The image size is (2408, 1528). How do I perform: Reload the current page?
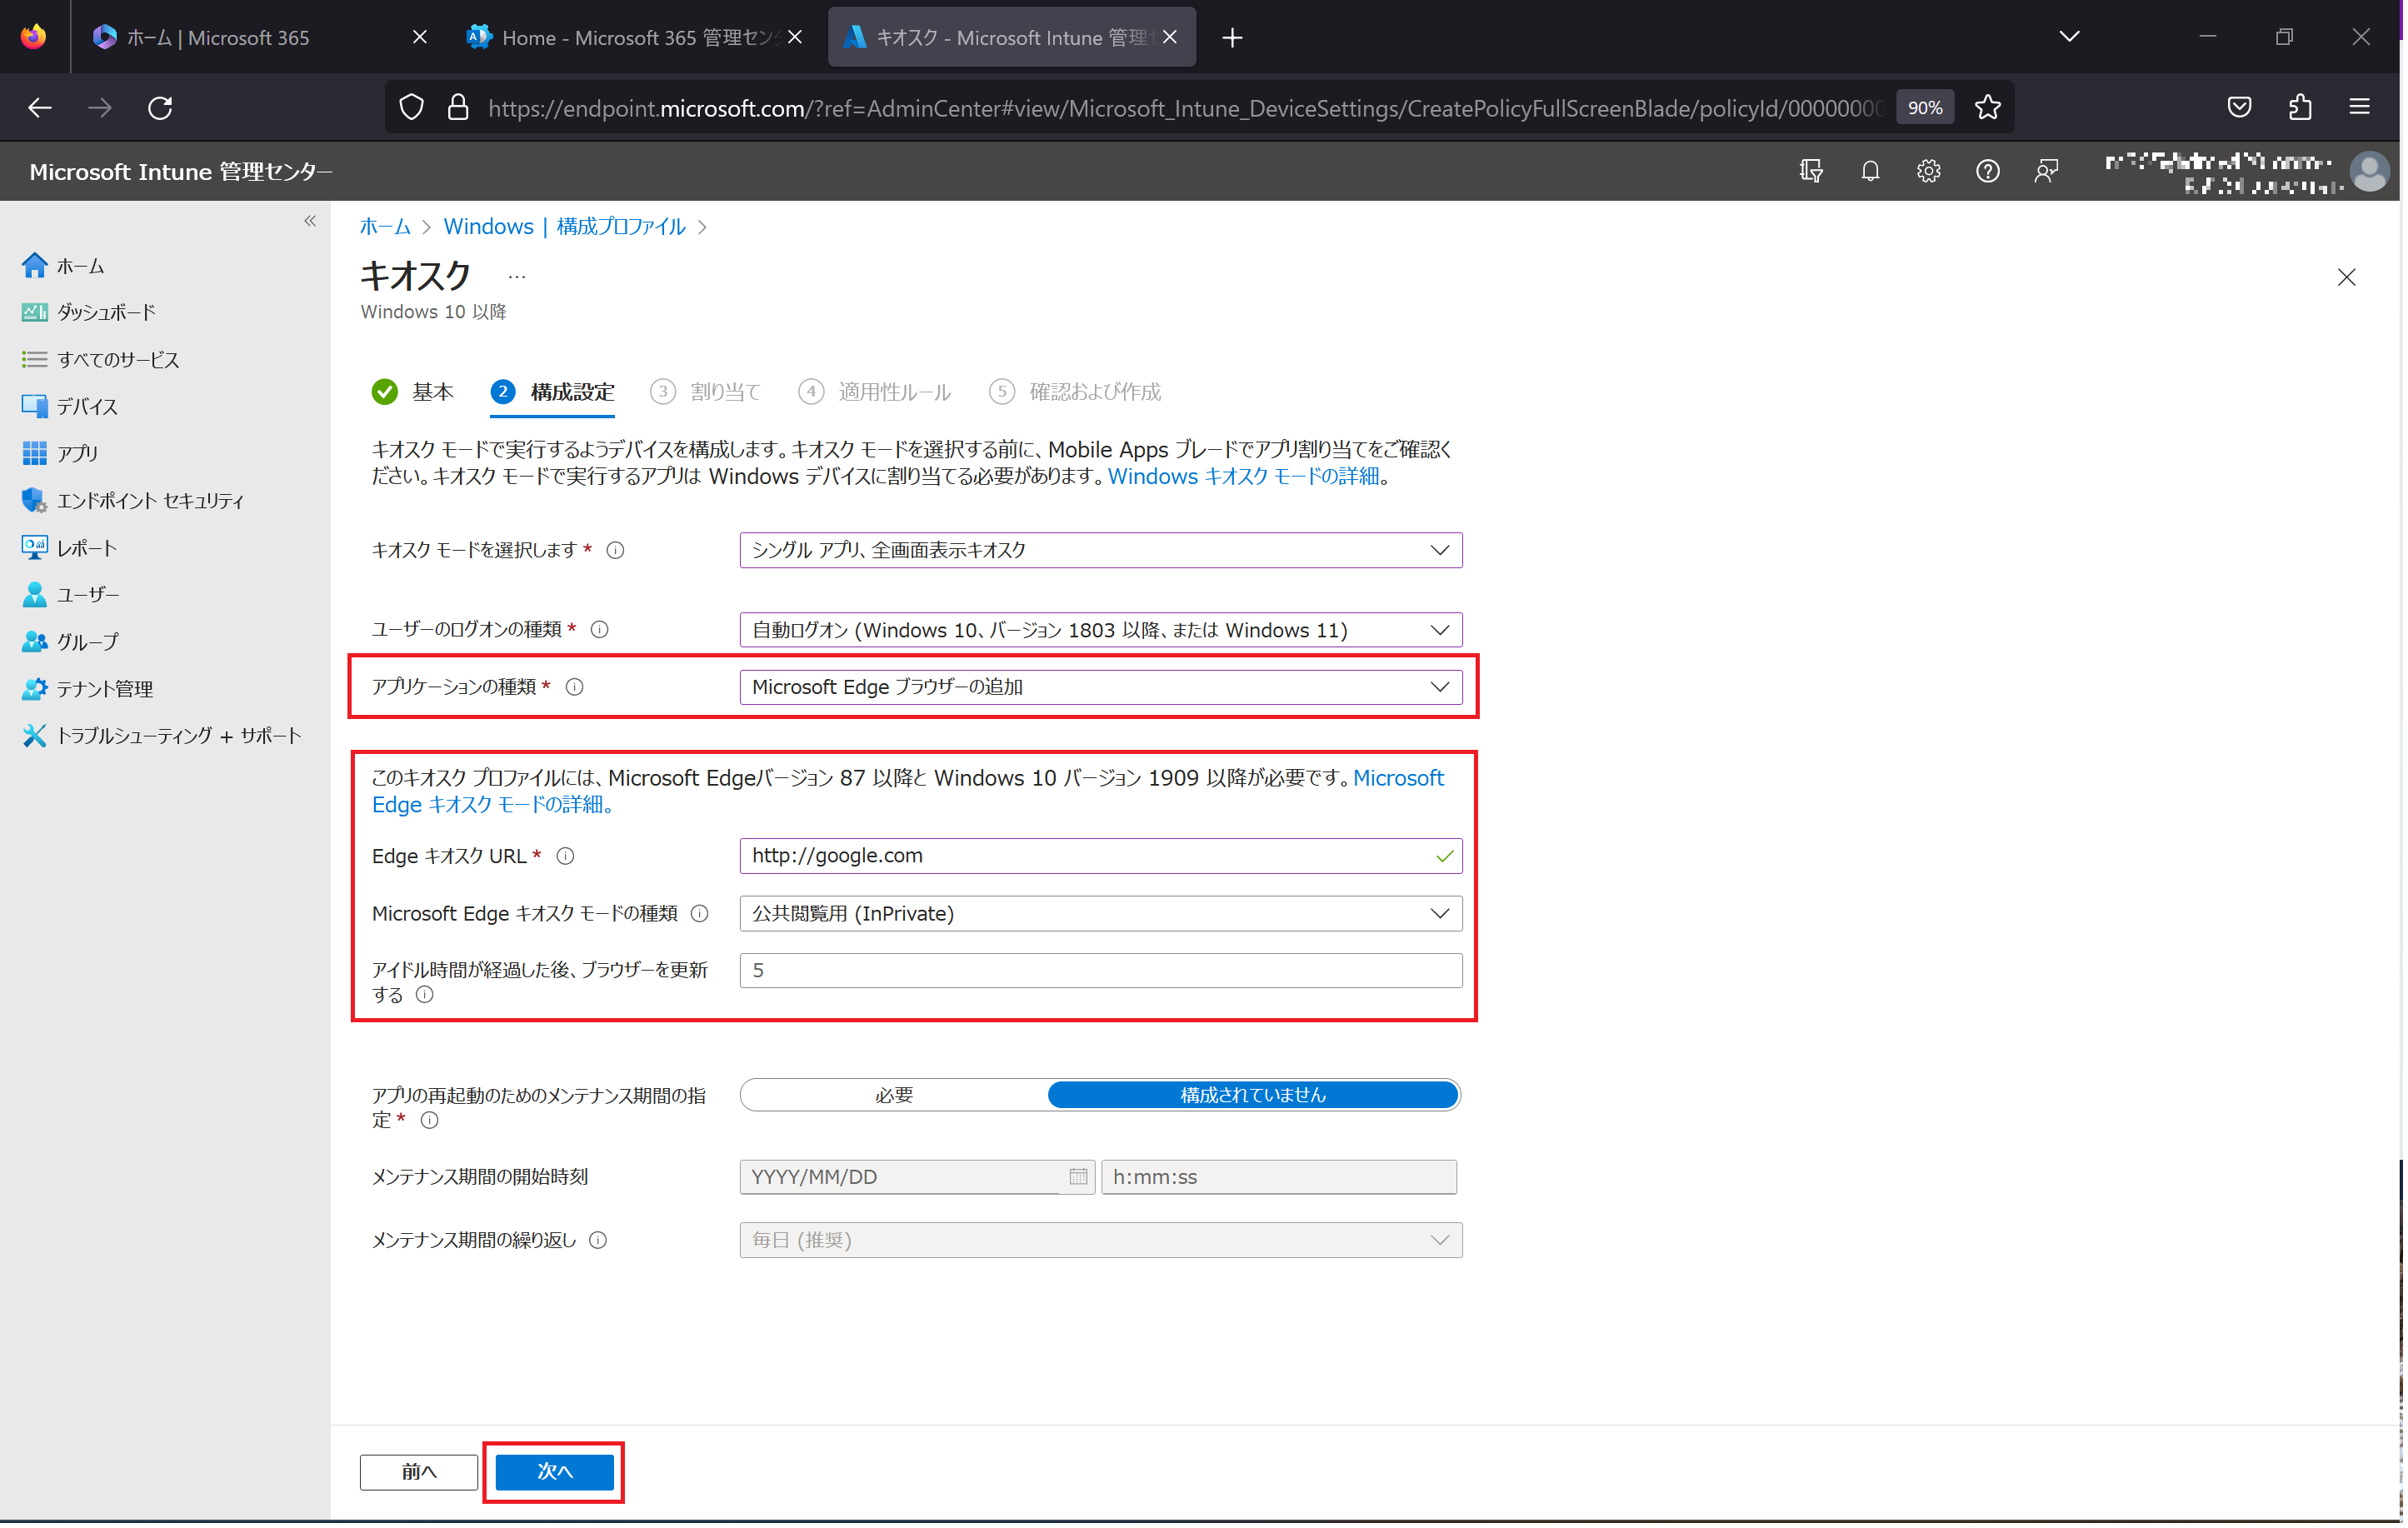[161, 107]
